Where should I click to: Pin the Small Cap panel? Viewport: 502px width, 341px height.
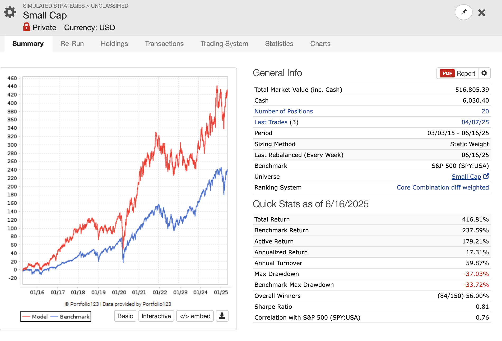[x=463, y=12]
